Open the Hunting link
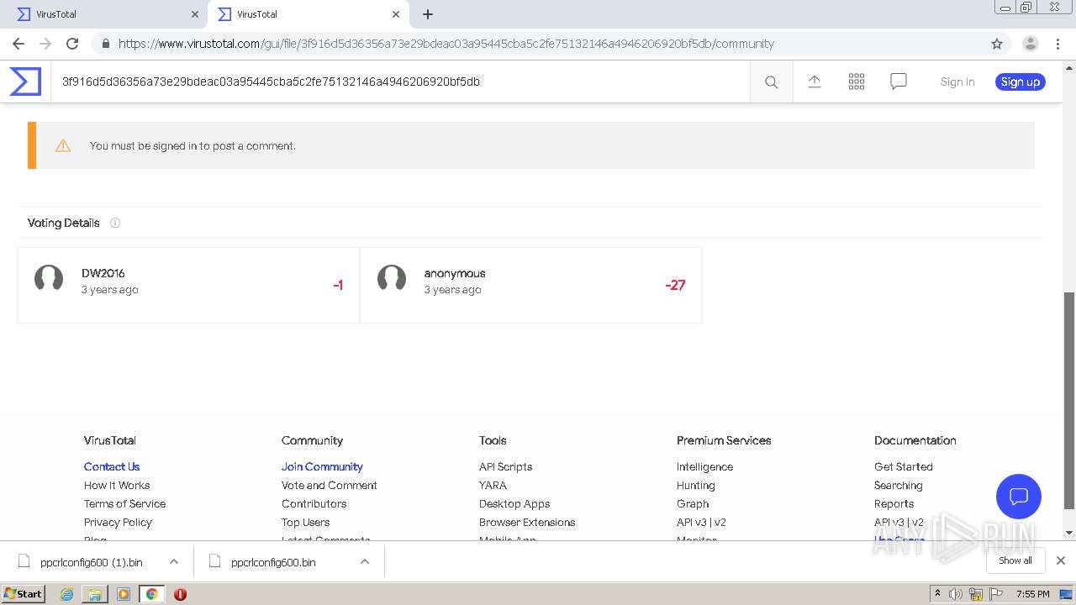Image resolution: width=1076 pixels, height=605 pixels. [696, 485]
